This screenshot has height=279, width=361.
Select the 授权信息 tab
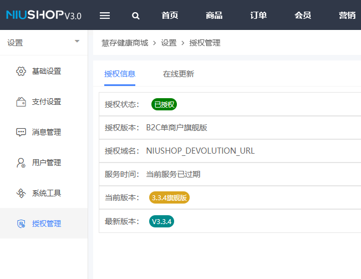(120, 74)
